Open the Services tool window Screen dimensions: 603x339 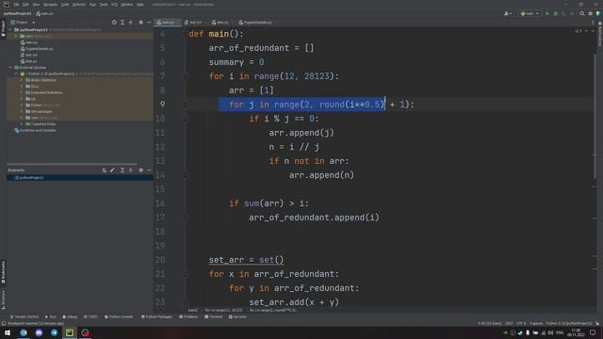[x=237, y=316]
